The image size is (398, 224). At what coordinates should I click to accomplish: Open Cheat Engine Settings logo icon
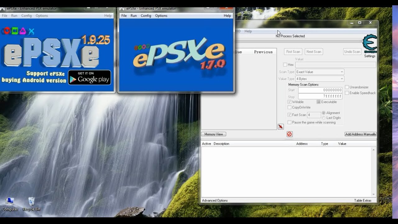point(370,44)
